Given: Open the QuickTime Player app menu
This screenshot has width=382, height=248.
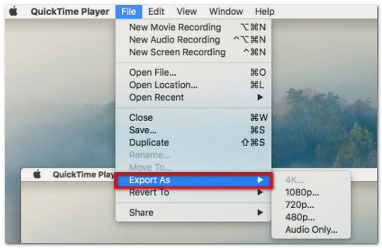Looking at the screenshot, I should (x=70, y=11).
